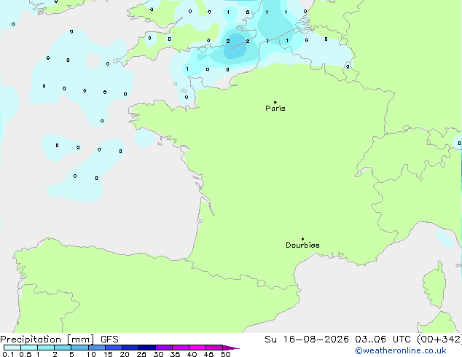
Task: Click the 15–20 mm legend swatch
Action: click(113, 348)
